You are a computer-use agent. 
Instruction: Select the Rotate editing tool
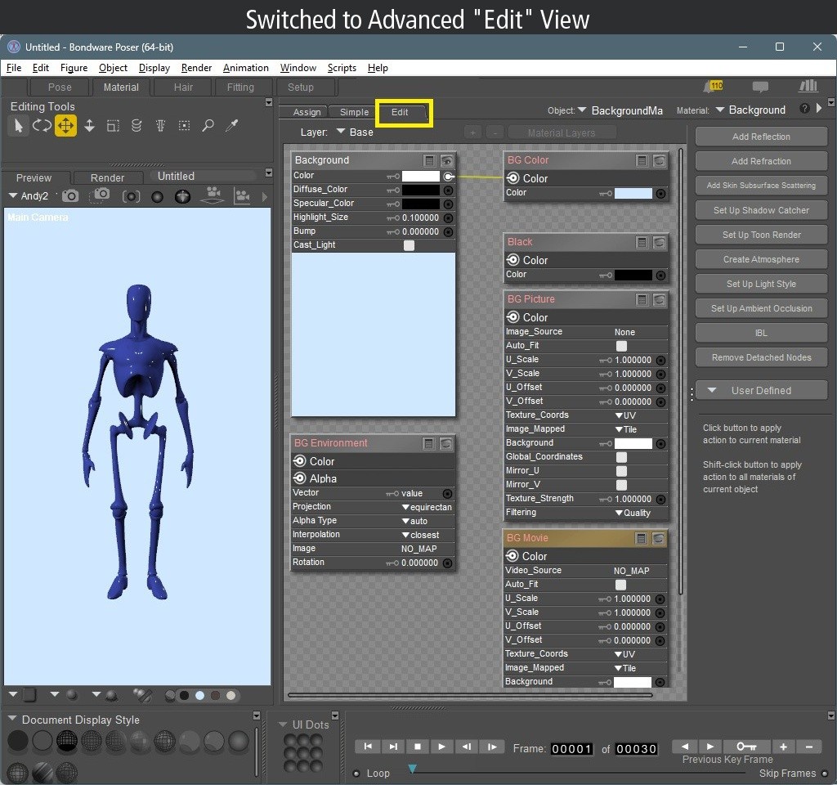click(42, 126)
